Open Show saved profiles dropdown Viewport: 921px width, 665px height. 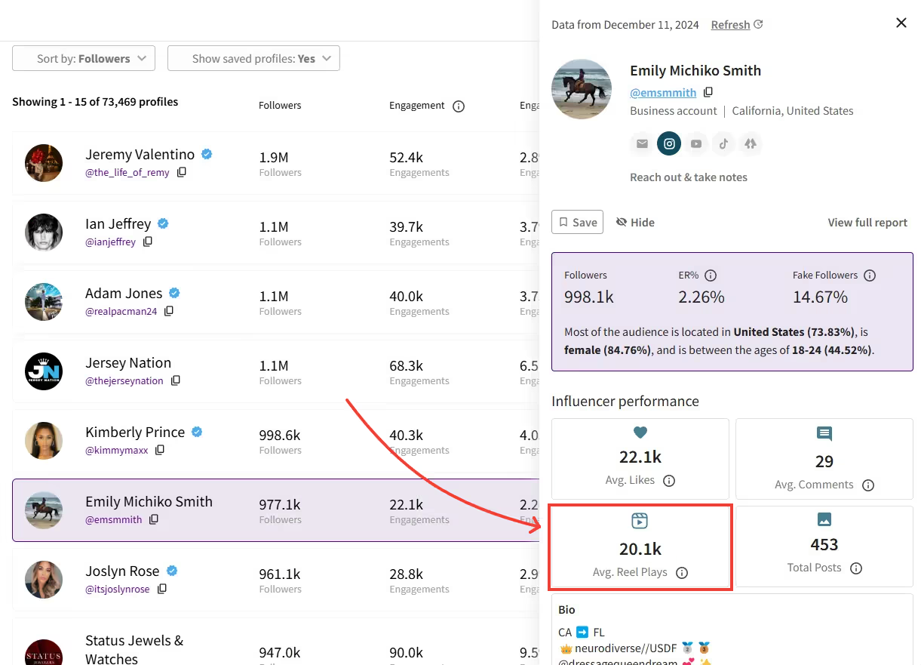[253, 58]
